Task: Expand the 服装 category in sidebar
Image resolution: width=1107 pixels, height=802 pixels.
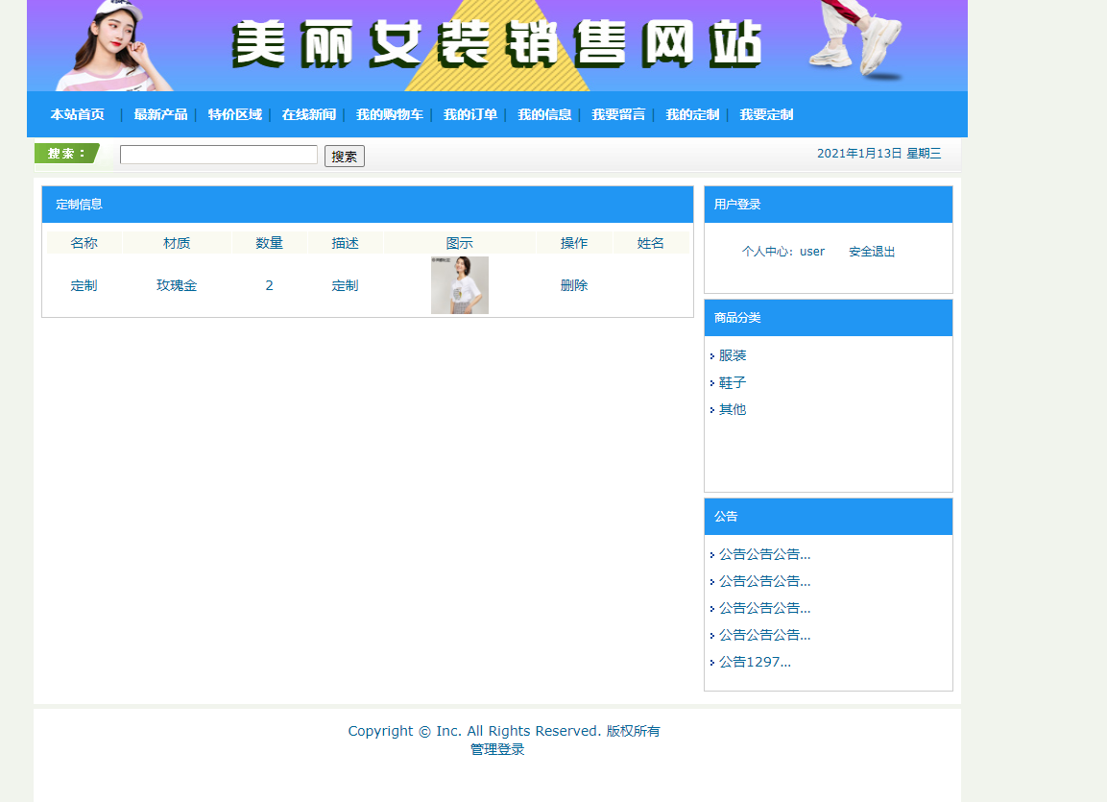Action: [734, 355]
